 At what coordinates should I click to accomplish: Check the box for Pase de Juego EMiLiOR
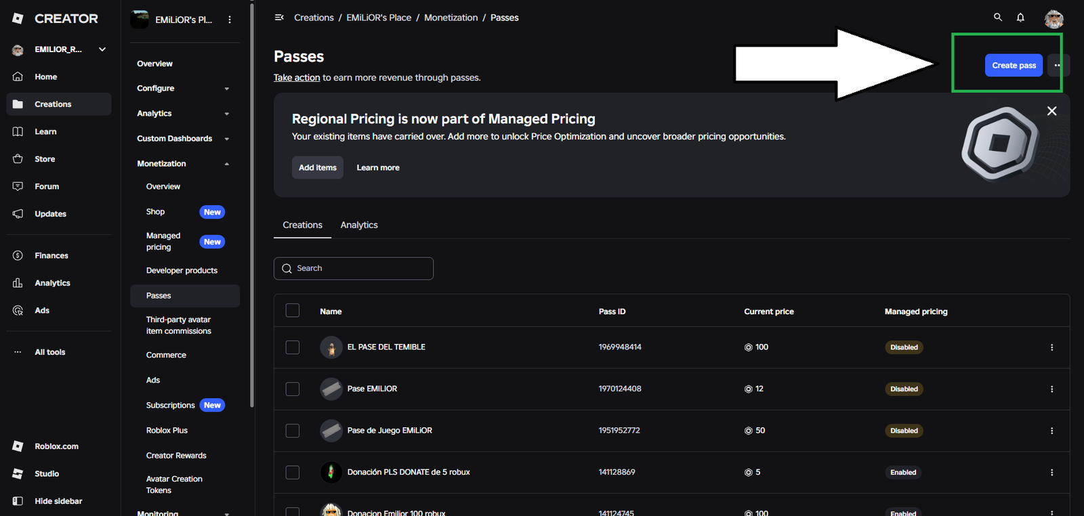pos(293,431)
